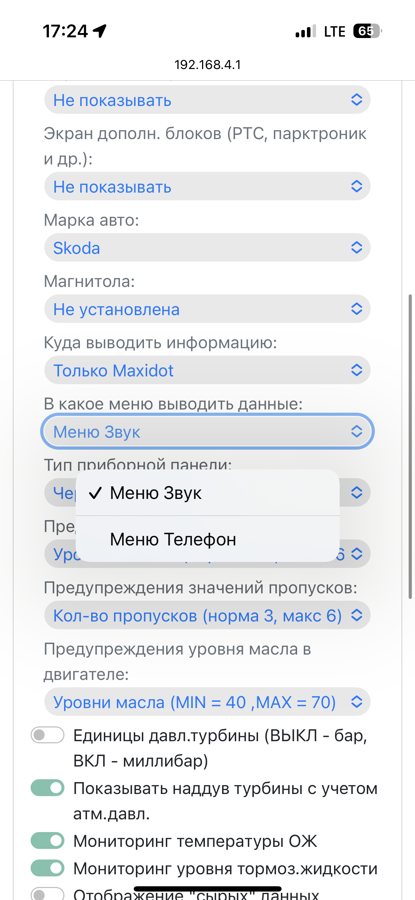
Task: Toggle Единицы давл.турбины switch
Action: coord(48,735)
